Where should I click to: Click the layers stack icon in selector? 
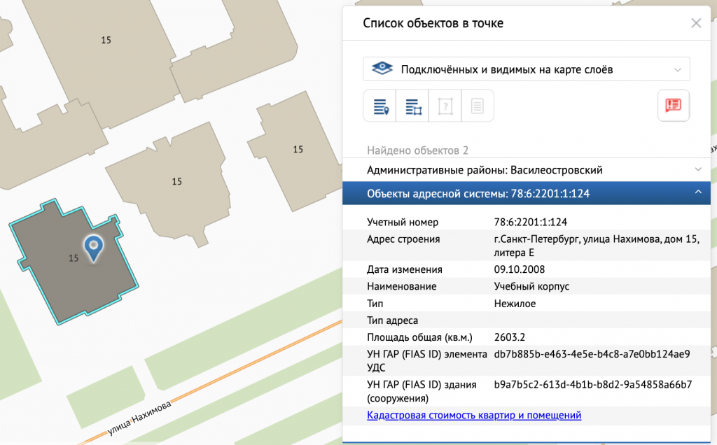click(x=382, y=69)
